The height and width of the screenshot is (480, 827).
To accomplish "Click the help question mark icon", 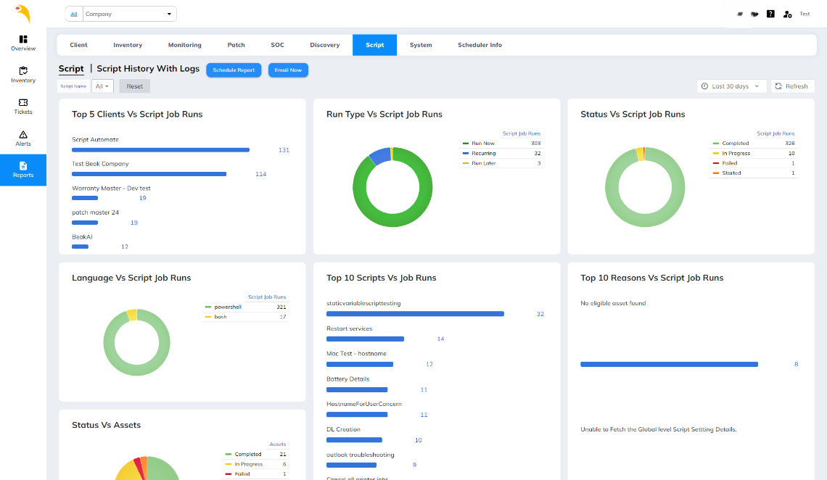I will pos(770,14).
